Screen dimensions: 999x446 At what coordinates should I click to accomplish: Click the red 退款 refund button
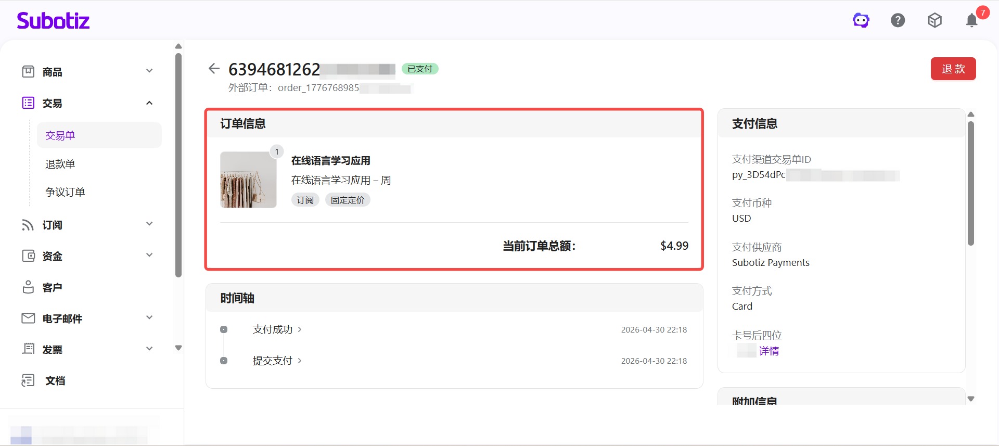click(953, 69)
